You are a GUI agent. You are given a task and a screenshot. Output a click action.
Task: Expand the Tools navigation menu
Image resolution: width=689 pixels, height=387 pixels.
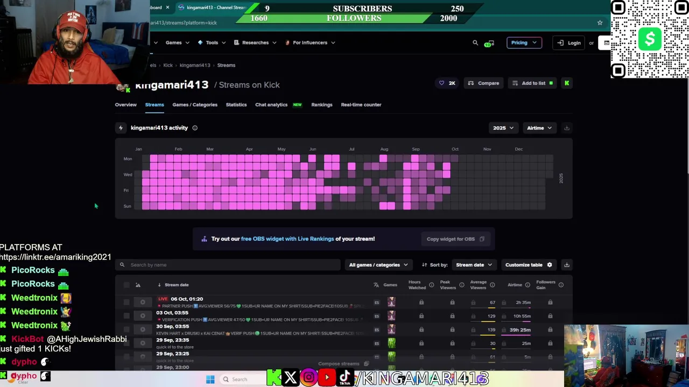[x=212, y=42]
